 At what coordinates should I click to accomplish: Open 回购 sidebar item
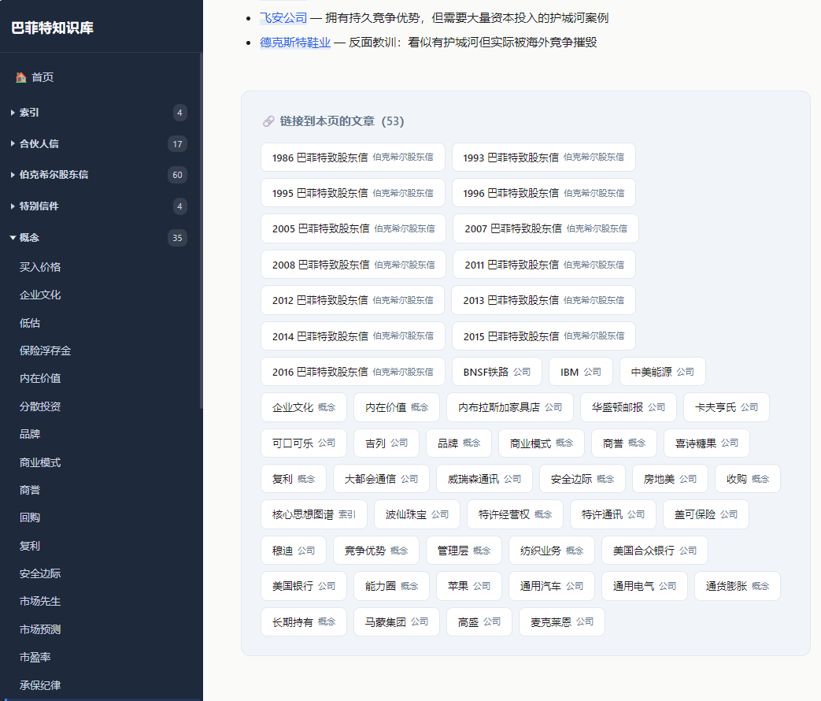pos(30,517)
